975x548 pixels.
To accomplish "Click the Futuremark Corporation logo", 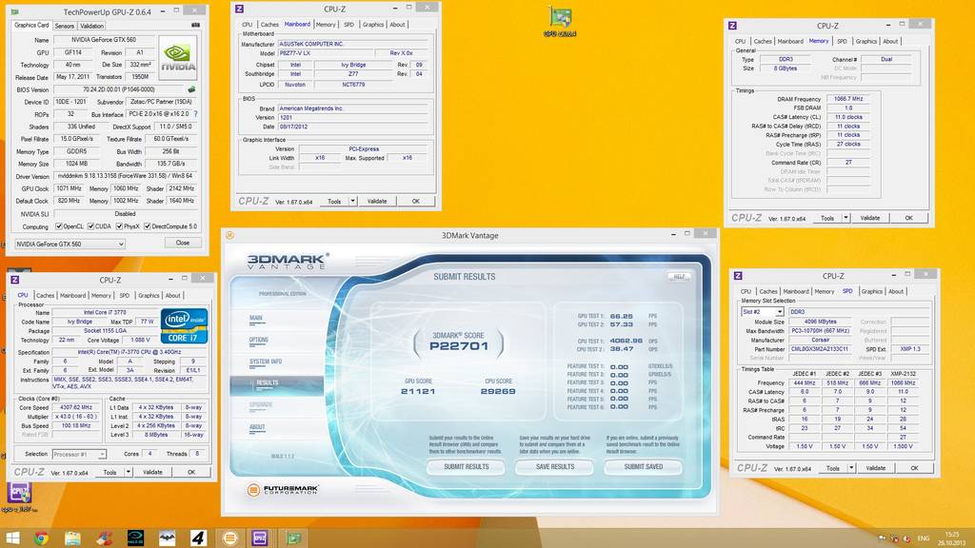I will click(x=283, y=490).
